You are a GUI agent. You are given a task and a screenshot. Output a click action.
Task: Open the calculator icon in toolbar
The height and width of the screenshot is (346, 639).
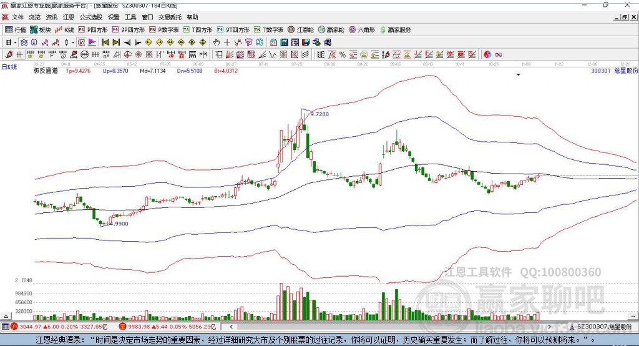point(285,42)
